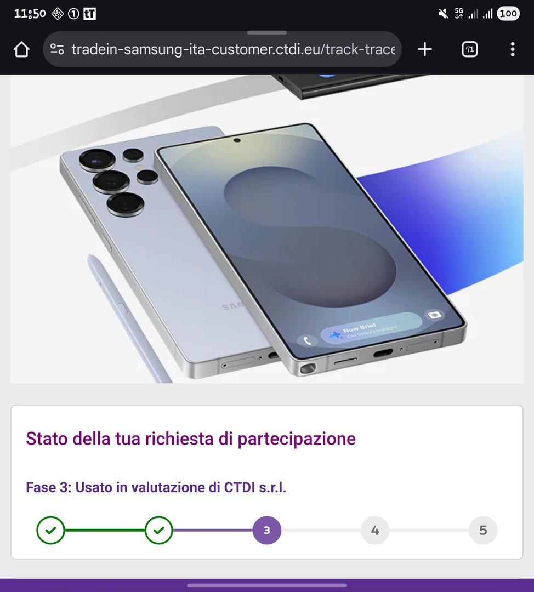Tap the drag handle above address bar
Screen dimensions: 534x592
pyautogui.click(x=267, y=32)
